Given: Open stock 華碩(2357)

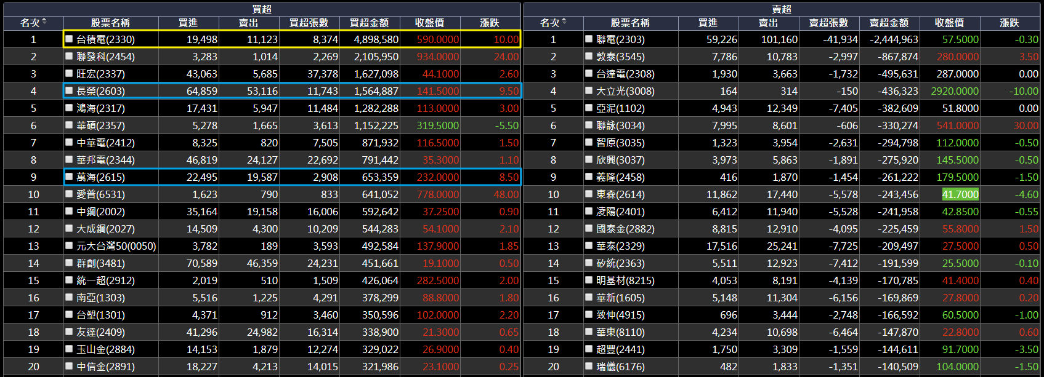Looking at the screenshot, I should [100, 125].
